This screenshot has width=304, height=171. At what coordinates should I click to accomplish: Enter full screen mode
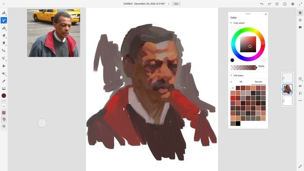pos(300,4)
